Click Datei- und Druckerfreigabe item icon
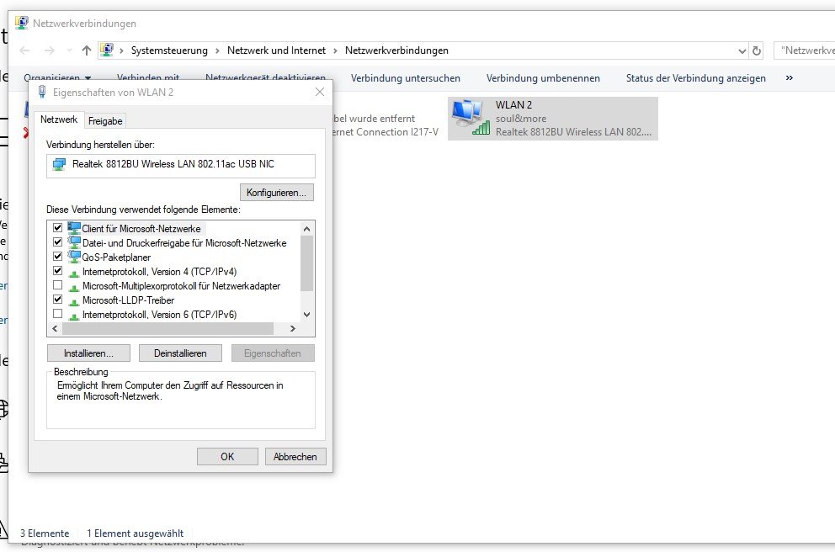 (74, 242)
